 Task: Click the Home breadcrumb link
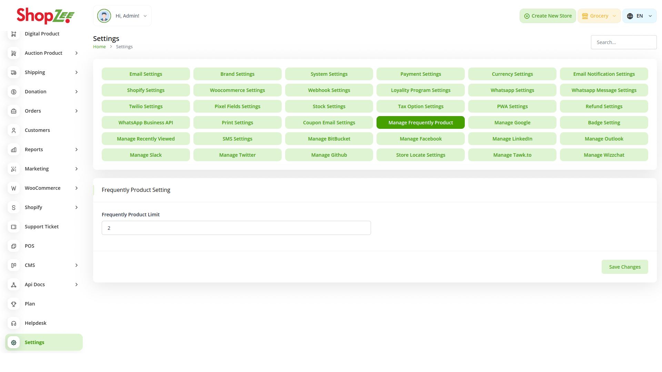pyautogui.click(x=99, y=47)
